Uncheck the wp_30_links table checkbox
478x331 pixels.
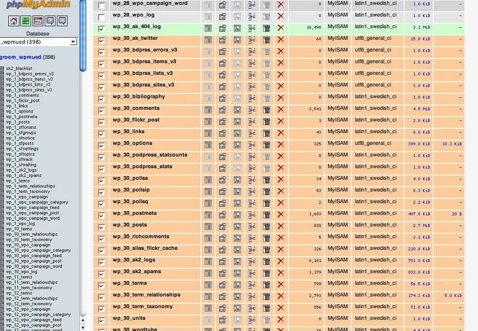101,134
